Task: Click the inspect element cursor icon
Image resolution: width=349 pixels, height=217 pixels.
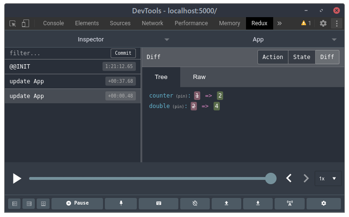Action: coord(13,23)
